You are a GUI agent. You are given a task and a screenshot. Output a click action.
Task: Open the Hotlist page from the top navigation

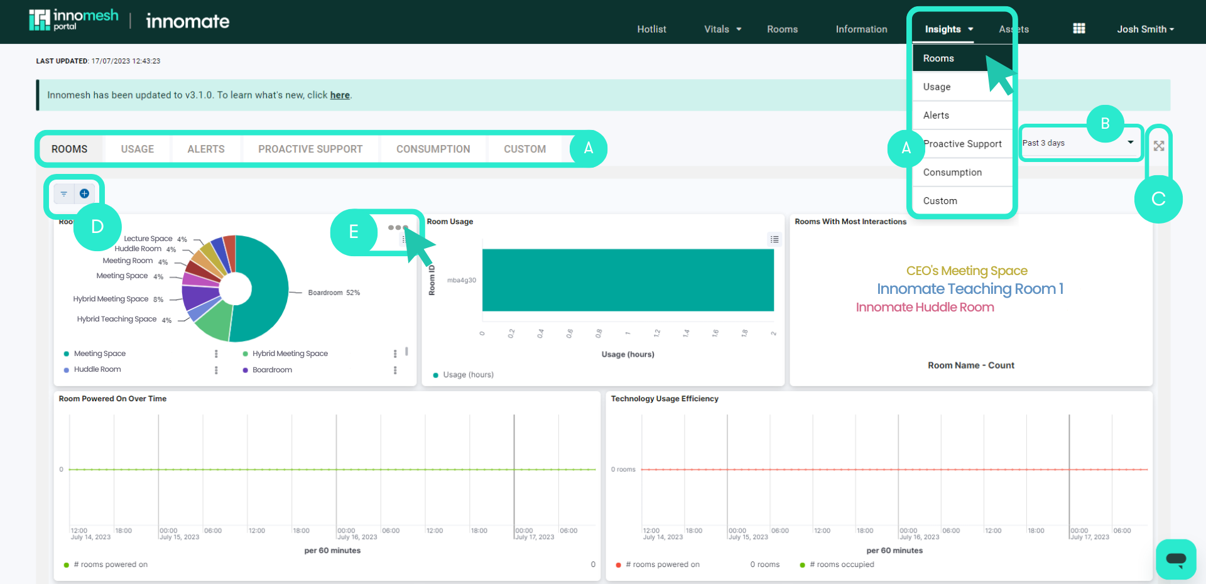tap(651, 29)
